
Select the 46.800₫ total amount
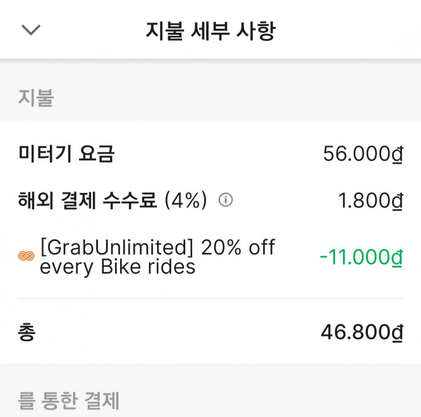point(362,333)
